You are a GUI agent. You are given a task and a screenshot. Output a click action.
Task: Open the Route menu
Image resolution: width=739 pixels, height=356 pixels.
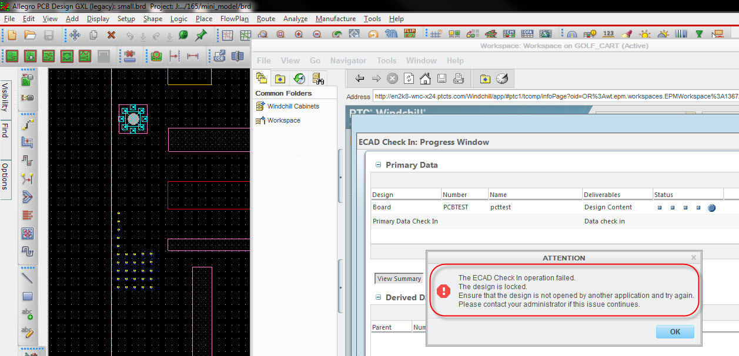266,19
